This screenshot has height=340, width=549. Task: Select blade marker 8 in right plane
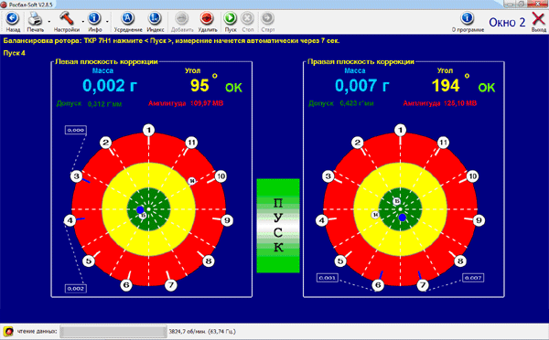[x=460, y=261]
